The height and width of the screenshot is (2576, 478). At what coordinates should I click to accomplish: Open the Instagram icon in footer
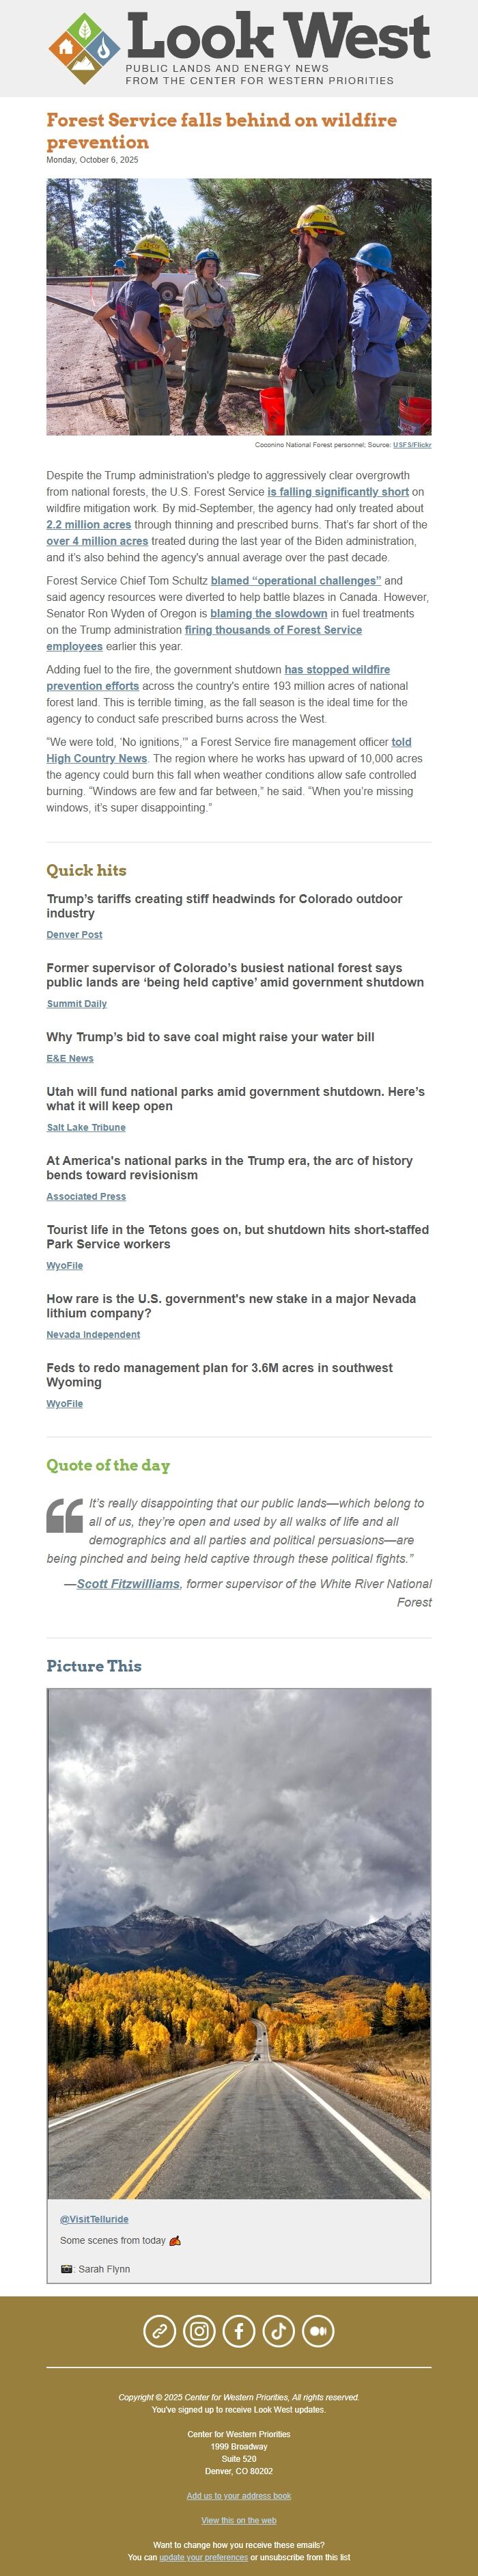(199, 2331)
